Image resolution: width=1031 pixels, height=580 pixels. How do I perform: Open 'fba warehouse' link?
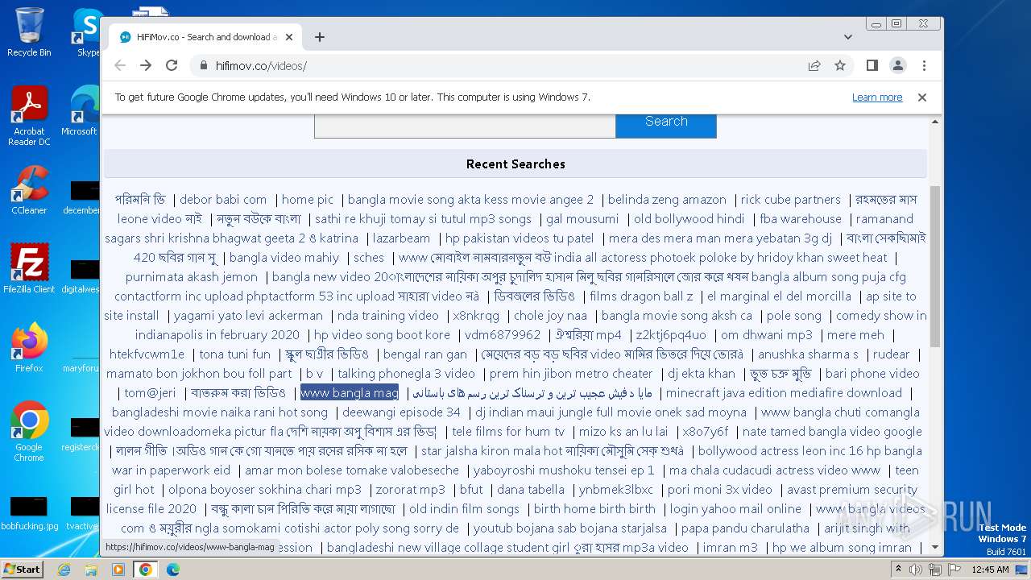point(801,219)
